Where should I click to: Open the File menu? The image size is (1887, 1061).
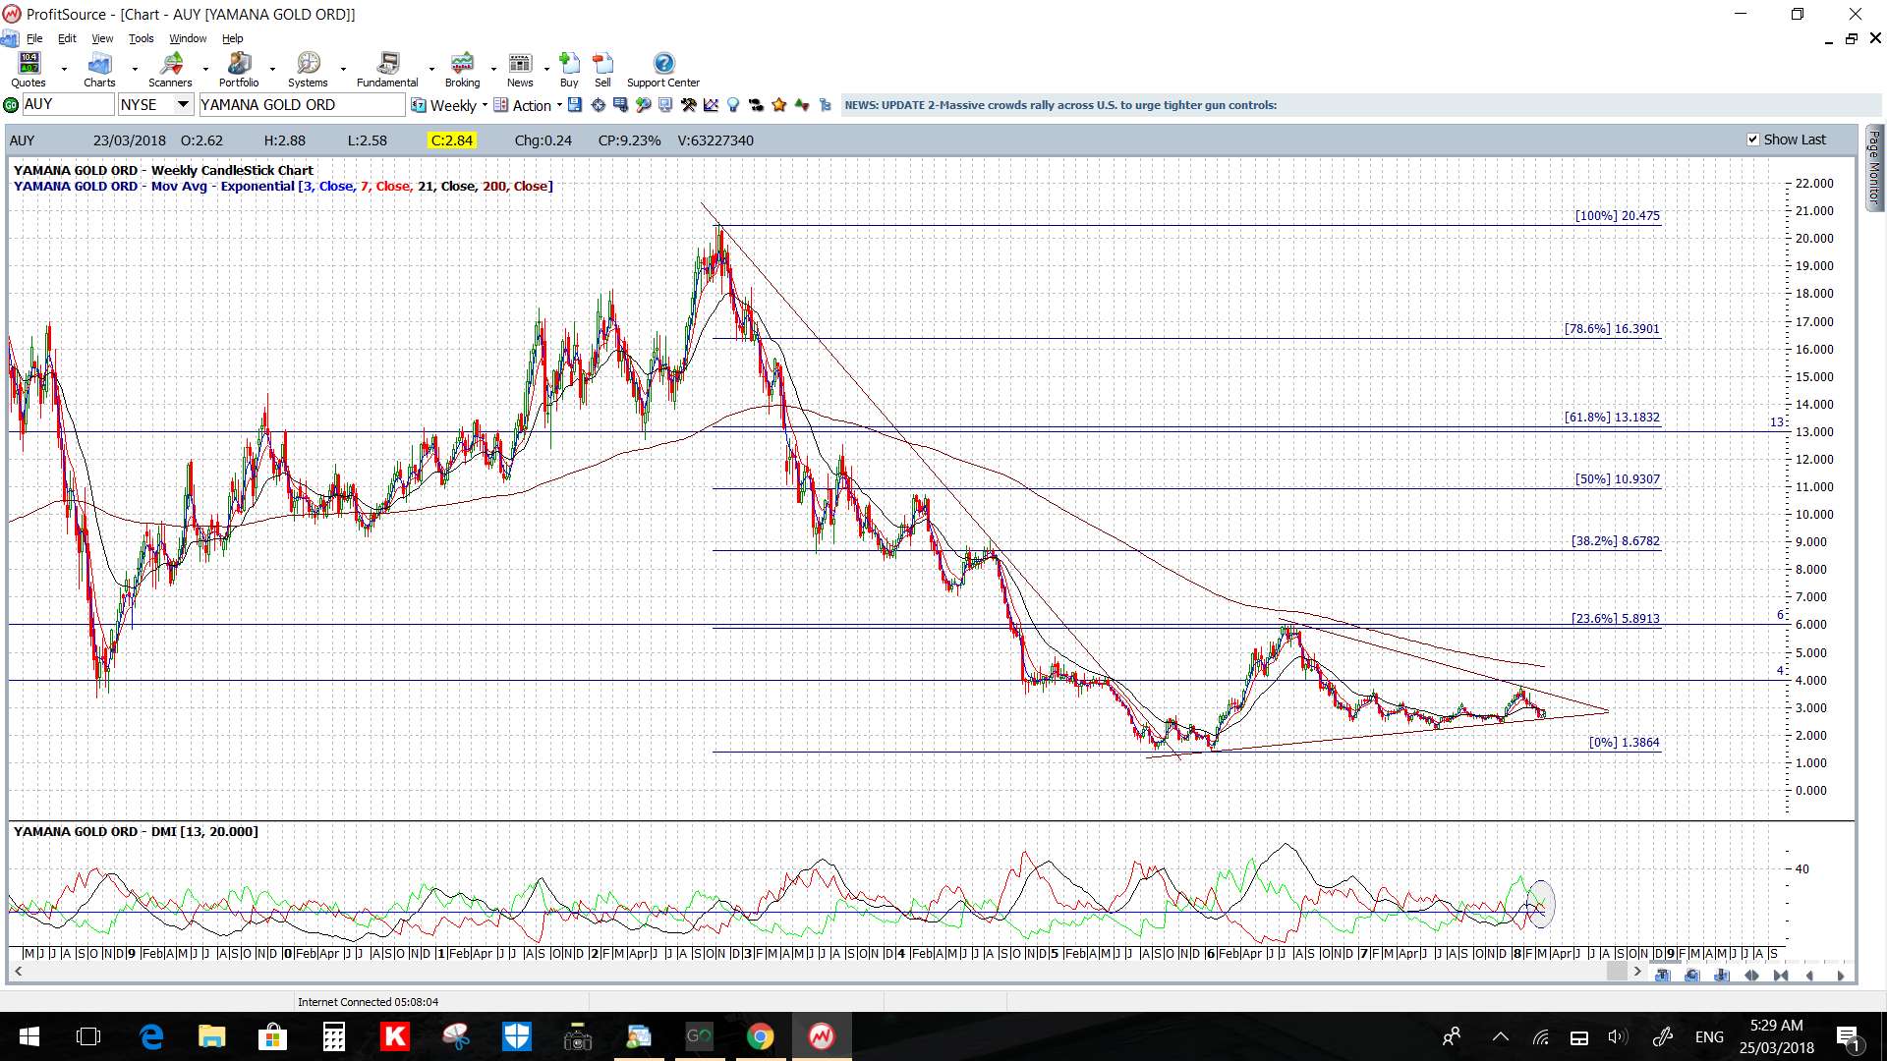[34, 38]
